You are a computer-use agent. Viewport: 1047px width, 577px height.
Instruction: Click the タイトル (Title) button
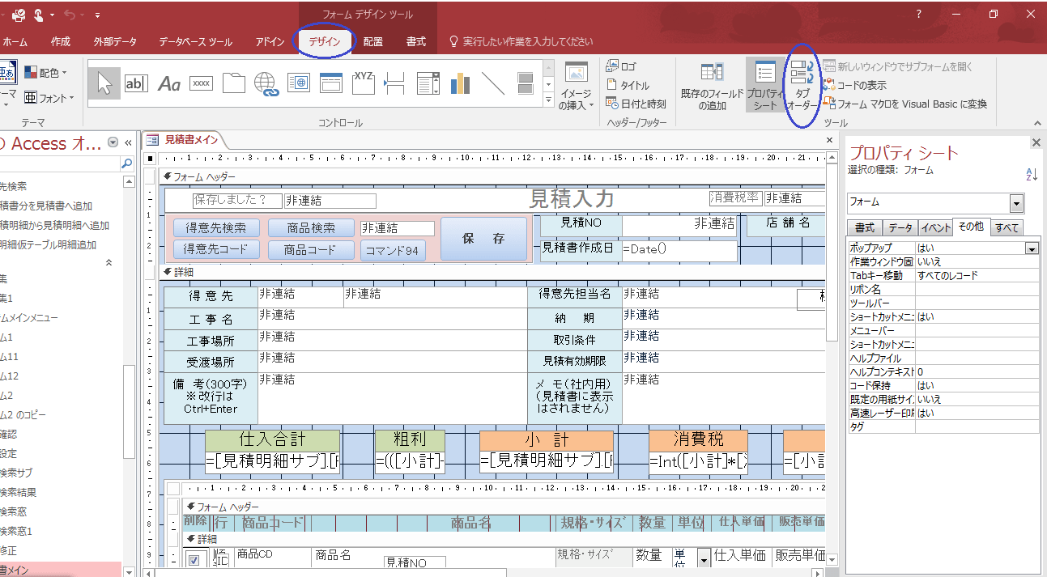(x=628, y=85)
